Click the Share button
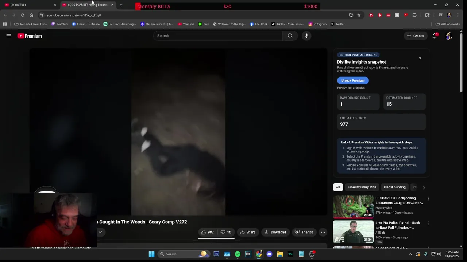This screenshot has width=467, height=262. click(247, 232)
